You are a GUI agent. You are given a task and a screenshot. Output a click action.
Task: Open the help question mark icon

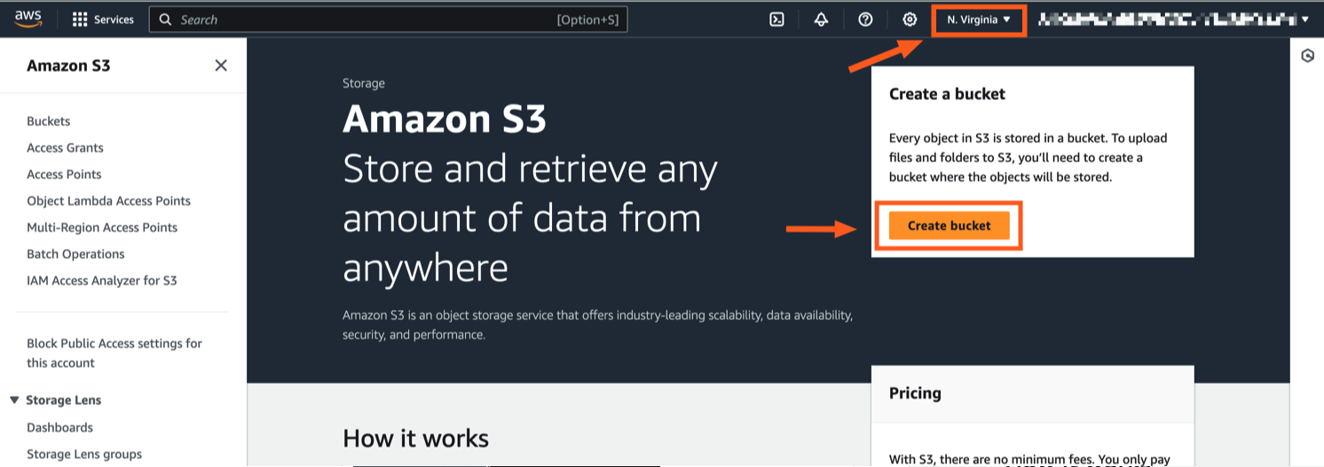(865, 19)
